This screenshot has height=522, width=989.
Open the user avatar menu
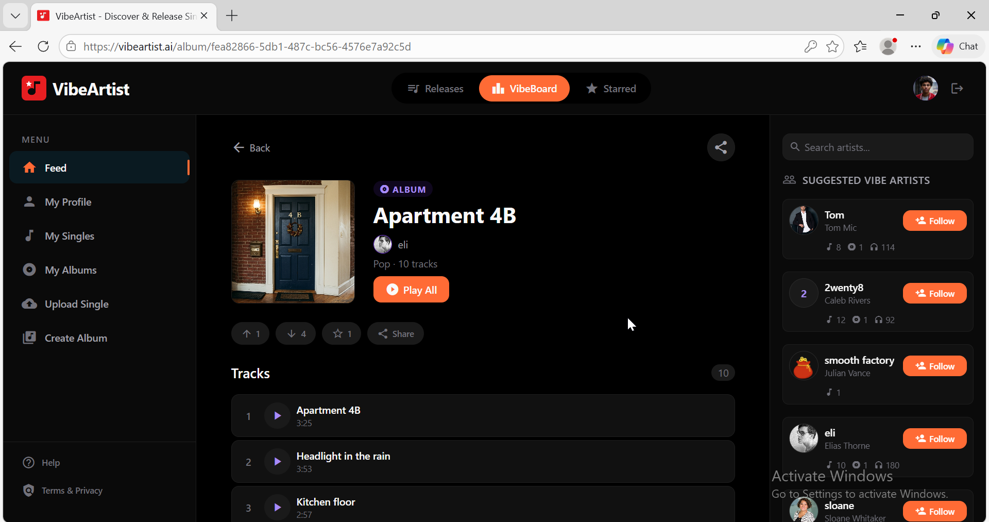[x=925, y=88]
